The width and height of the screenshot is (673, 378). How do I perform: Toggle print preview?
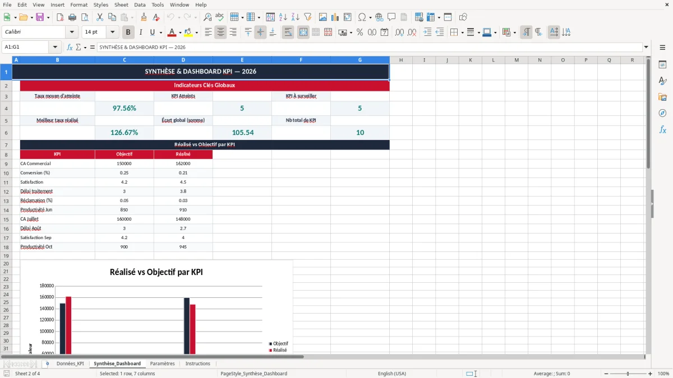[x=85, y=17]
